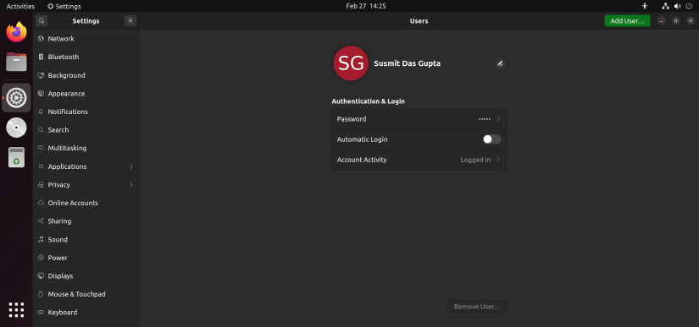Image resolution: width=699 pixels, height=327 pixels.
Task: Click the Keyboard sidebar icon
Action: coord(41,313)
